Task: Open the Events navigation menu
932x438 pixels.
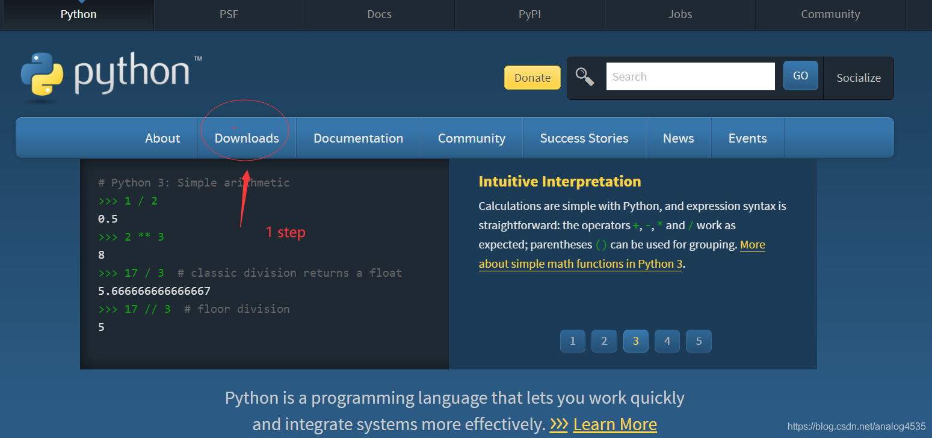Action: (748, 138)
